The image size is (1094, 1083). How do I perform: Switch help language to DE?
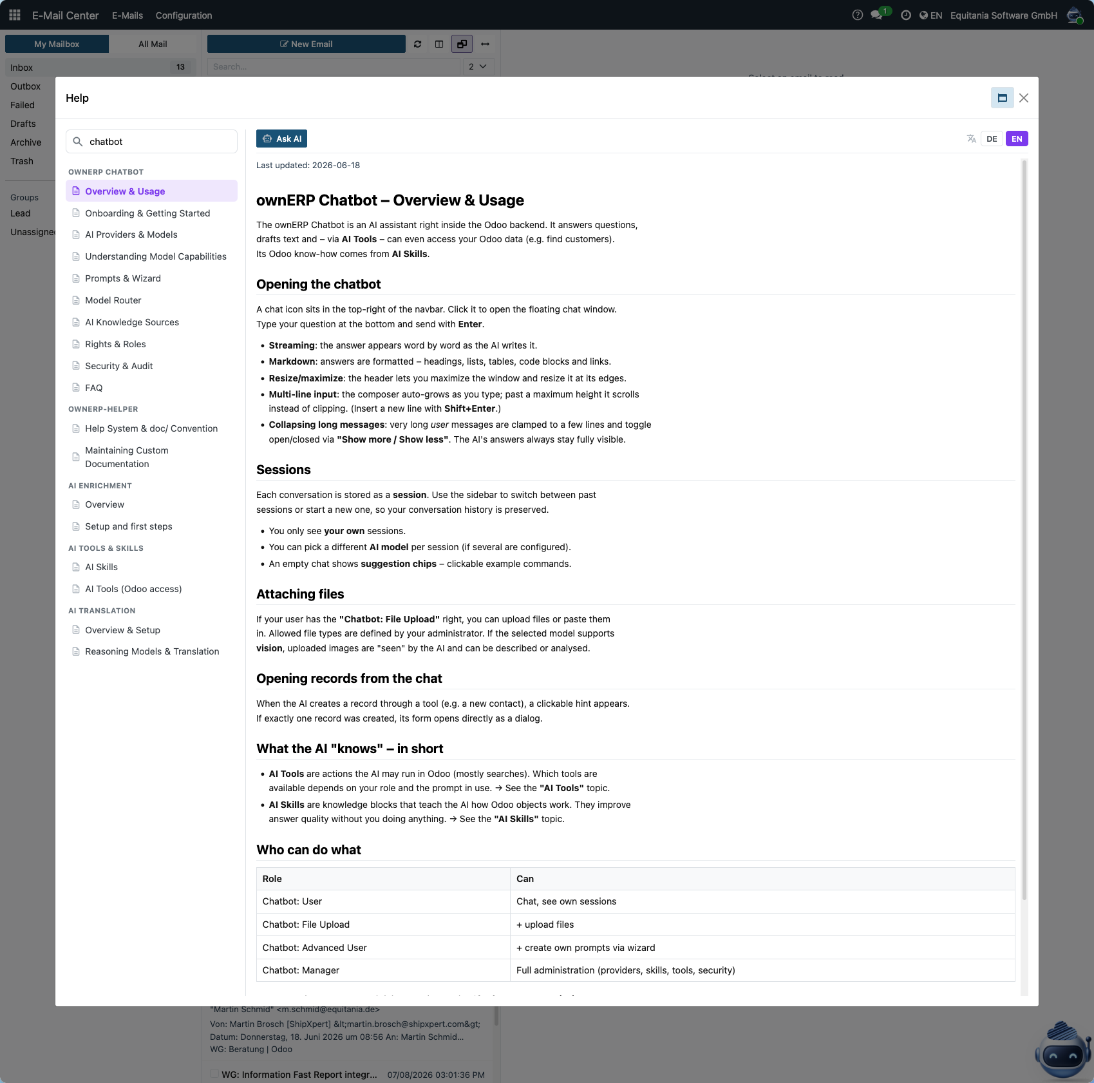[x=992, y=139]
